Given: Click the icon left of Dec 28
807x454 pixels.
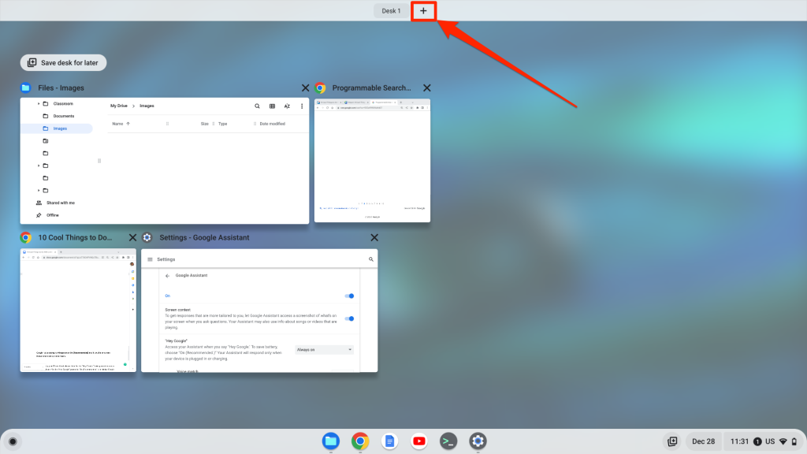Looking at the screenshot, I should pos(672,441).
